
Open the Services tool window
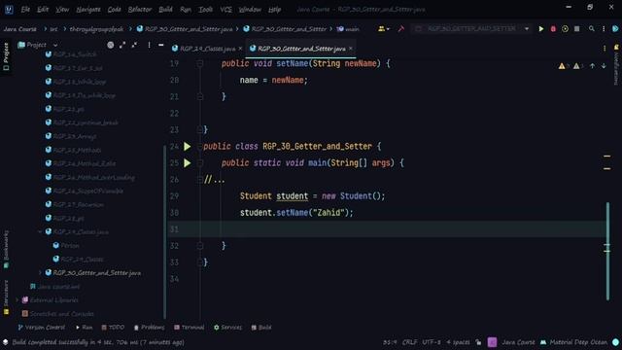point(227,328)
